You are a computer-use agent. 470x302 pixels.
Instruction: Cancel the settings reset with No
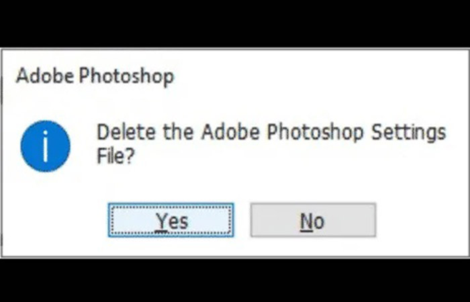coord(312,220)
